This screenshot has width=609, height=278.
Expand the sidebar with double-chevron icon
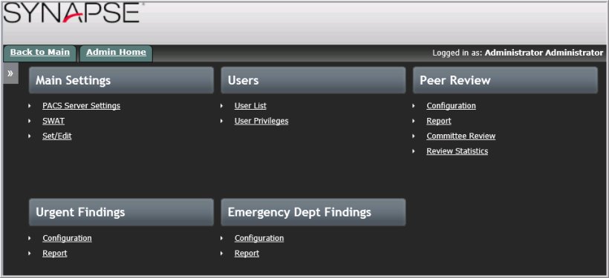[x=10, y=73]
